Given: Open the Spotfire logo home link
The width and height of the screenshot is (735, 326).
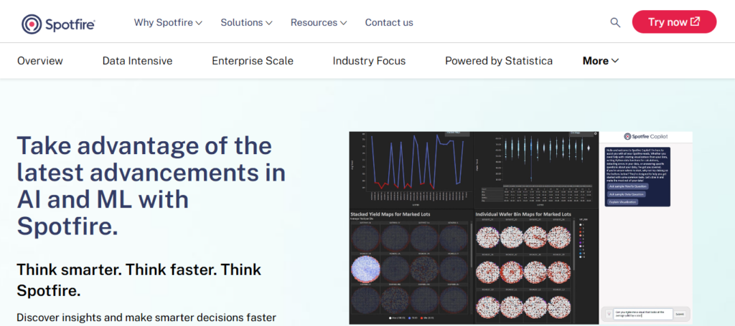Looking at the screenshot, I should point(59,23).
